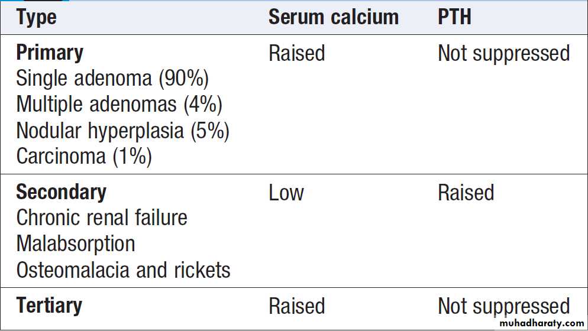Viewport: 588px width, 331px height.
Task: Click the "Nodular hyperplasia (5%)" entry
Action: point(122,131)
